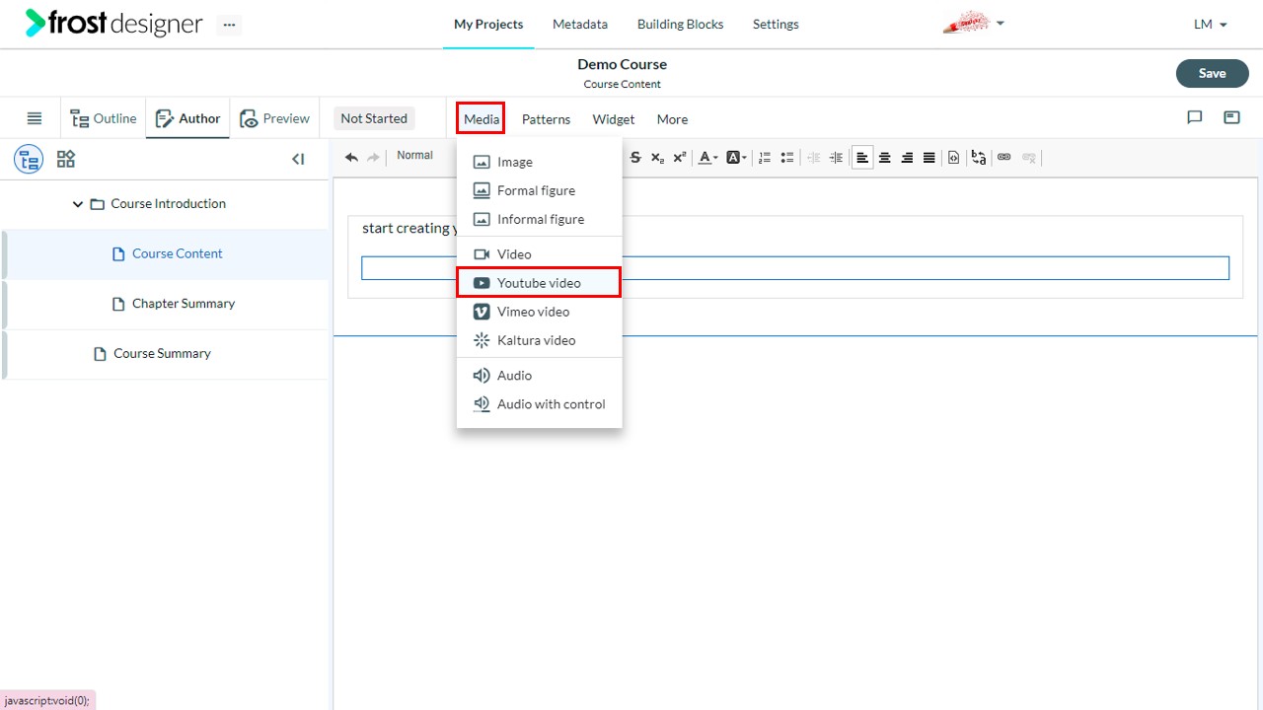The height and width of the screenshot is (710, 1263).
Task: Apply strikethrough formatting
Action: pyautogui.click(x=634, y=158)
